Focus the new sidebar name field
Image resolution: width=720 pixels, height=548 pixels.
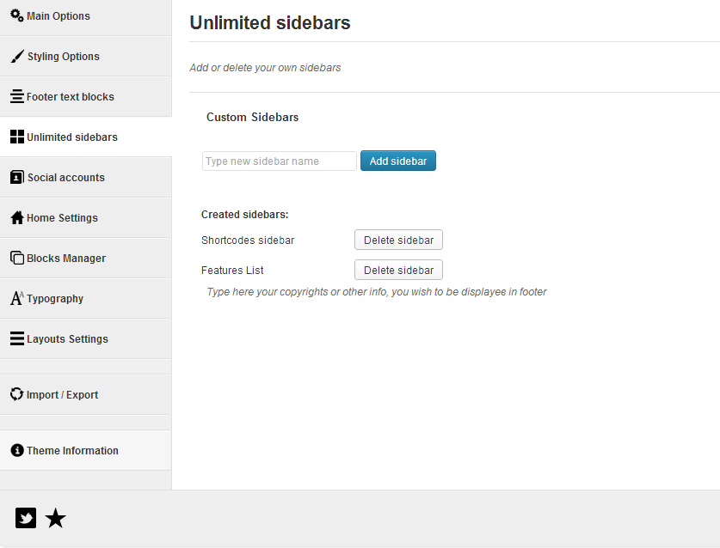coord(279,161)
